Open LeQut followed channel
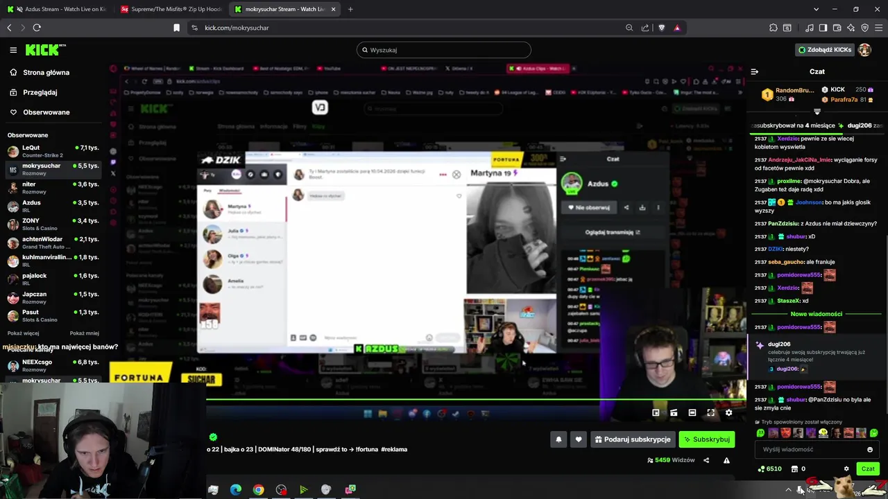Viewport: 888px width, 499px height. pyautogui.click(x=53, y=151)
